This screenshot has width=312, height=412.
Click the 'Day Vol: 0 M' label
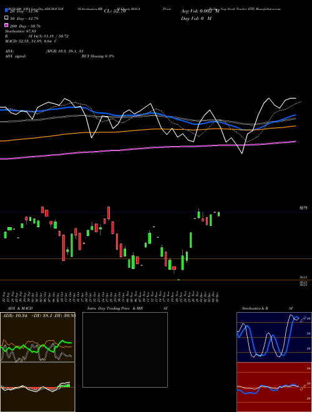(196, 18)
